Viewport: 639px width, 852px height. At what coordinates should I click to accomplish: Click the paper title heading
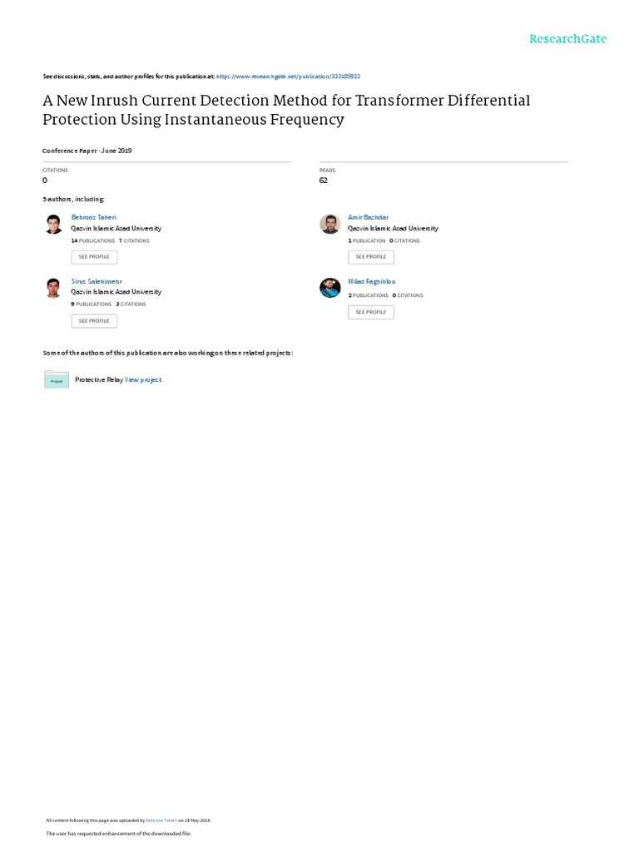coord(286,110)
